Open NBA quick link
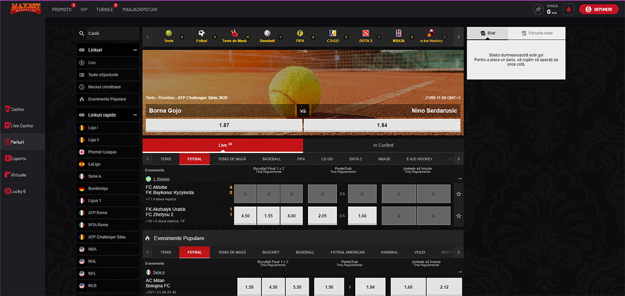The width and height of the screenshot is (625, 296). point(108,249)
